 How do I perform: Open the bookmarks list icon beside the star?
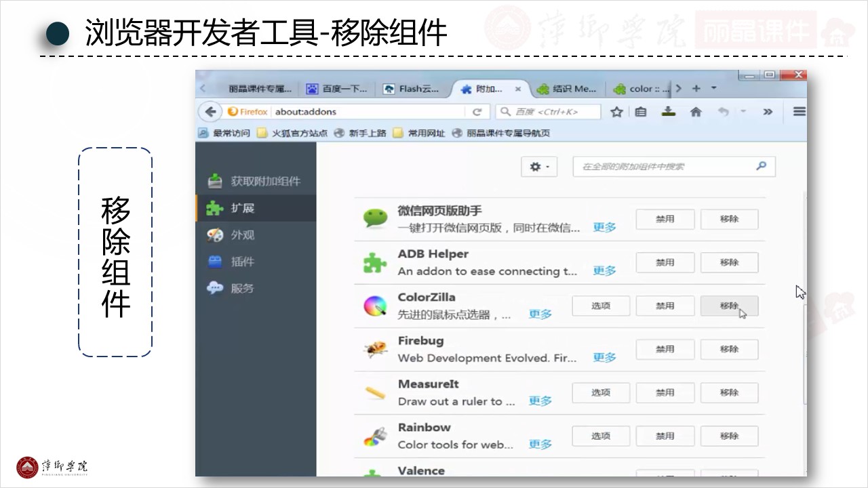click(641, 112)
